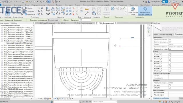Choose the Line draw tool in Рисование
The height and width of the screenshot is (103, 183).
point(112,9)
